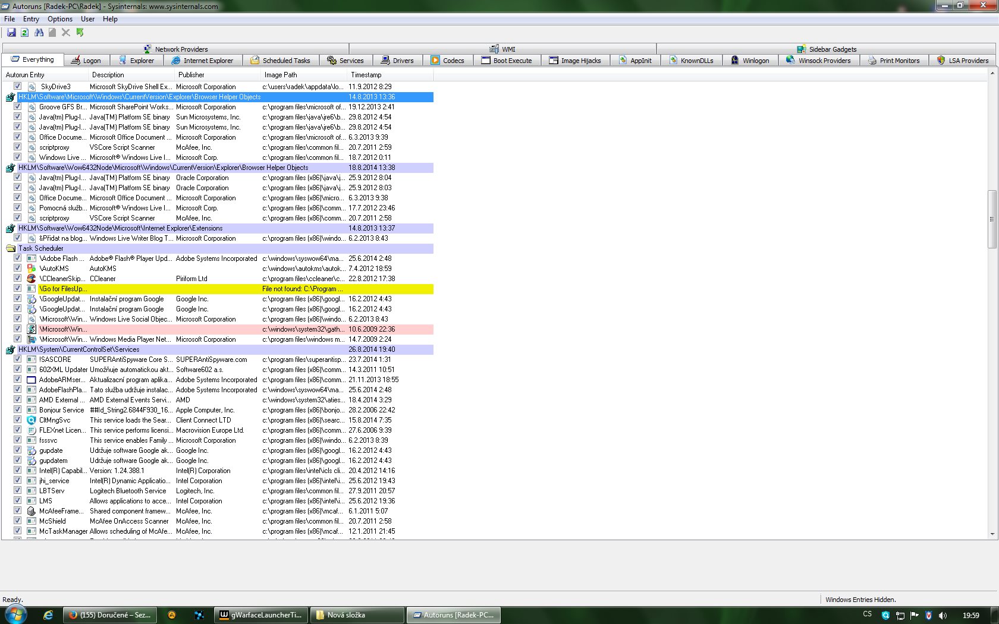This screenshot has height=624, width=999.
Task: Click the registry icon beside Internet Explorer\Extensions key
Action: click(11, 228)
